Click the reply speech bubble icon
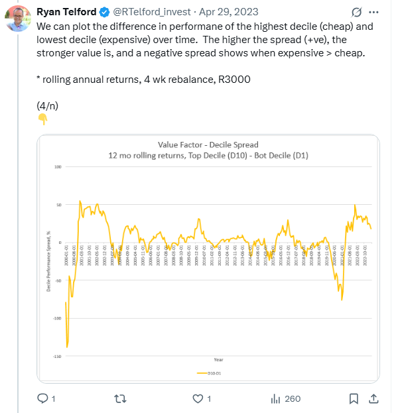The width and height of the screenshot is (402, 413). pos(42,398)
